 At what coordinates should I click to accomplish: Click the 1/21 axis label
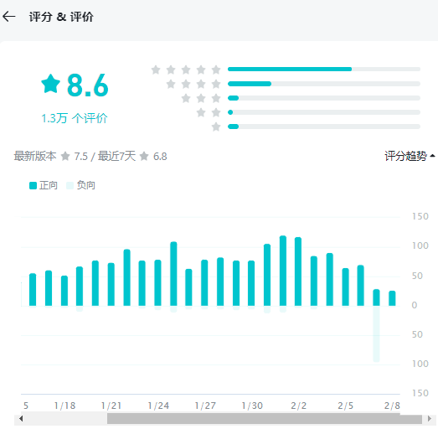[111, 406]
